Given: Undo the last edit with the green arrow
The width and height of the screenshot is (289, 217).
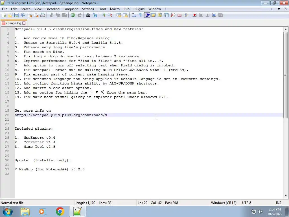Looking at the screenshot, I should point(73,15).
